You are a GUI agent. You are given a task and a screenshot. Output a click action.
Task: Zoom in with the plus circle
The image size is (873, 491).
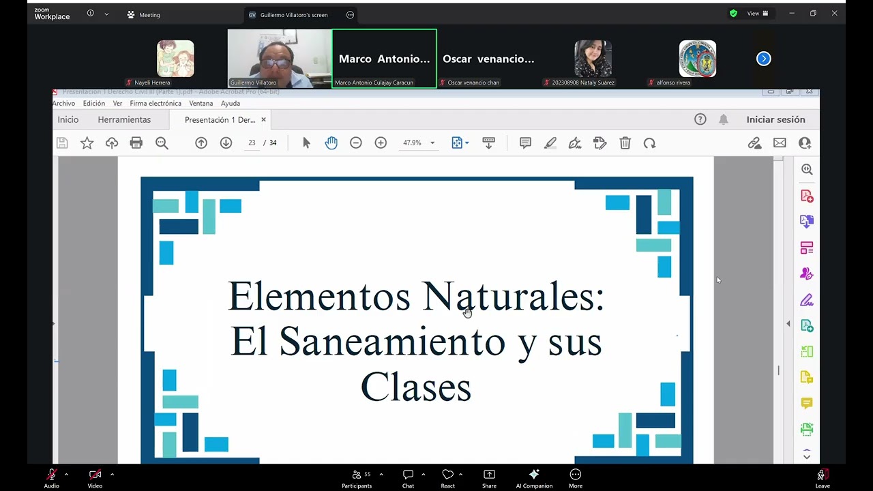pyautogui.click(x=381, y=143)
